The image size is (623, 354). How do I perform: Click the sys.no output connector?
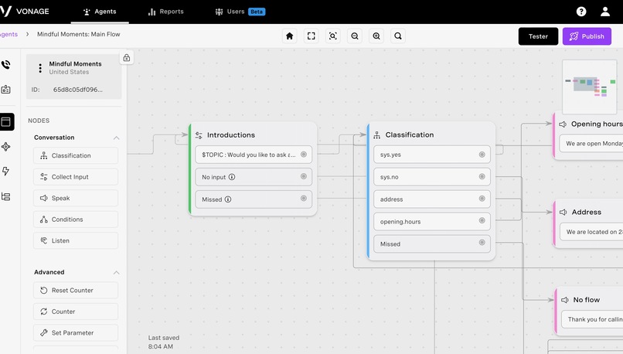[x=482, y=176]
